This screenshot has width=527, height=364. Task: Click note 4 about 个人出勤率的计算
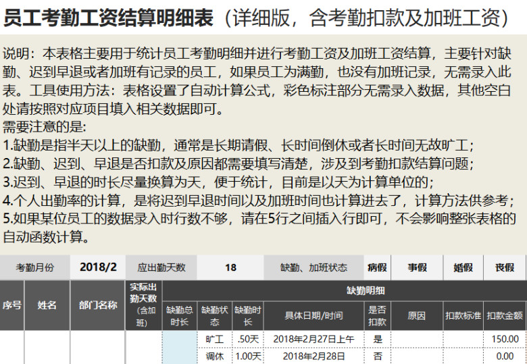click(258, 201)
